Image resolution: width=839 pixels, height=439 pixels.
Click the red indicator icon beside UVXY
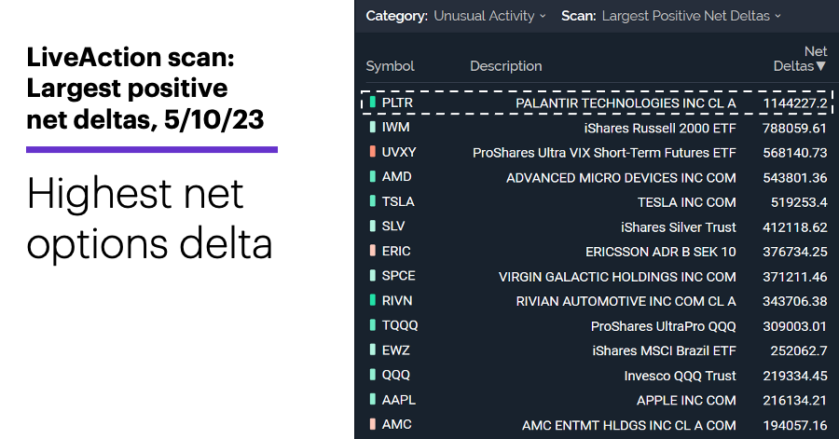click(372, 151)
